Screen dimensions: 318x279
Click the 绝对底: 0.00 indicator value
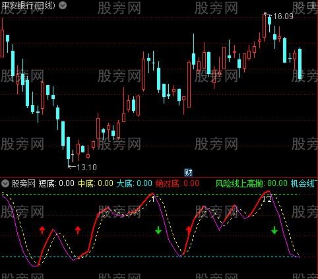point(177,183)
